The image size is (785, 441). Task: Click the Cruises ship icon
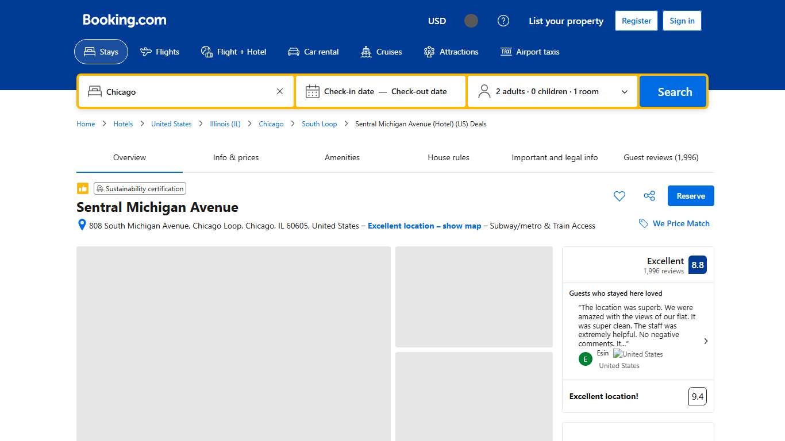(x=365, y=52)
